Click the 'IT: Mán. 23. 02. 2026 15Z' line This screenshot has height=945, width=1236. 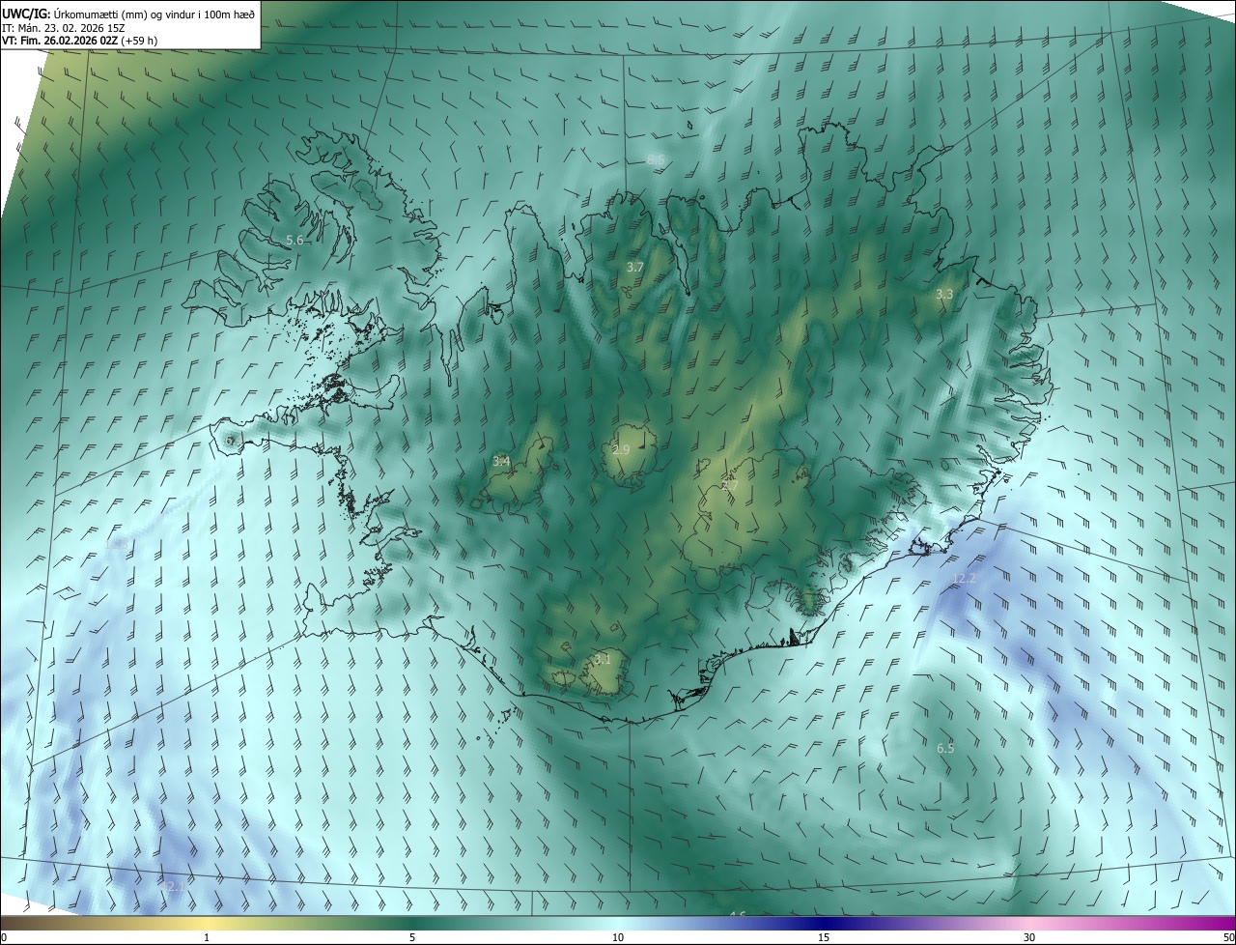click(64, 28)
